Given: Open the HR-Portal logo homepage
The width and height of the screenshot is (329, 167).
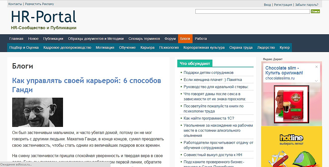Looking at the screenshot, I should [44, 17].
